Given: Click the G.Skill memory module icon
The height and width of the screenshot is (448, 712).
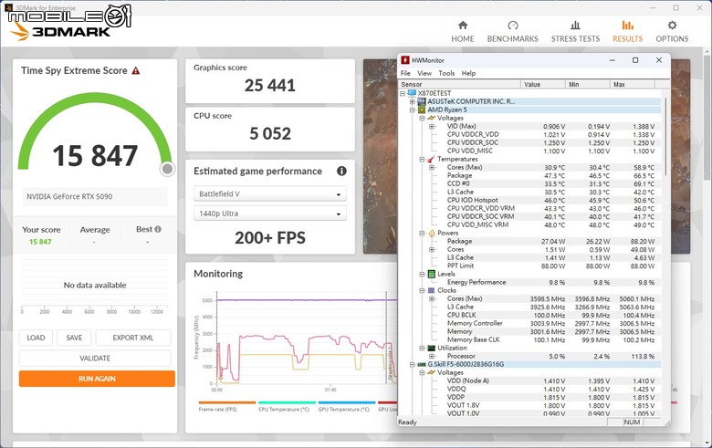Looking at the screenshot, I should [x=422, y=364].
